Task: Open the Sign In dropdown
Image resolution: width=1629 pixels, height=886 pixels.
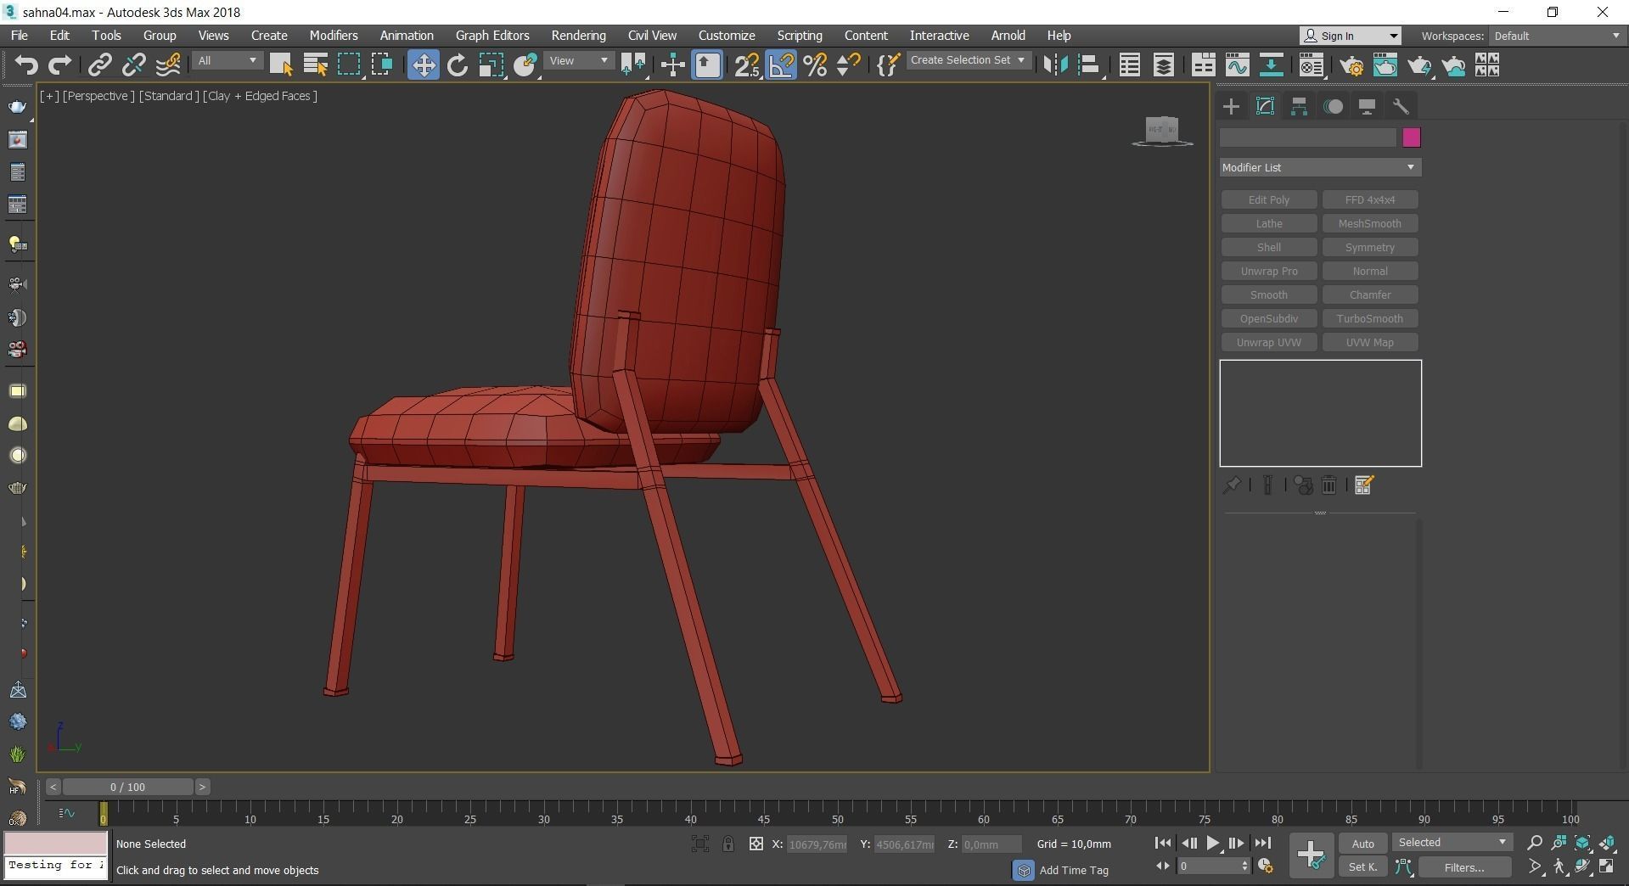Action: [x=1350, y=36]
